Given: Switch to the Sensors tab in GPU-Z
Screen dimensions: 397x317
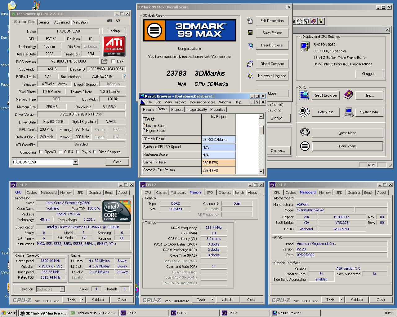Looking at the screenshot, I should coord(45,22).
